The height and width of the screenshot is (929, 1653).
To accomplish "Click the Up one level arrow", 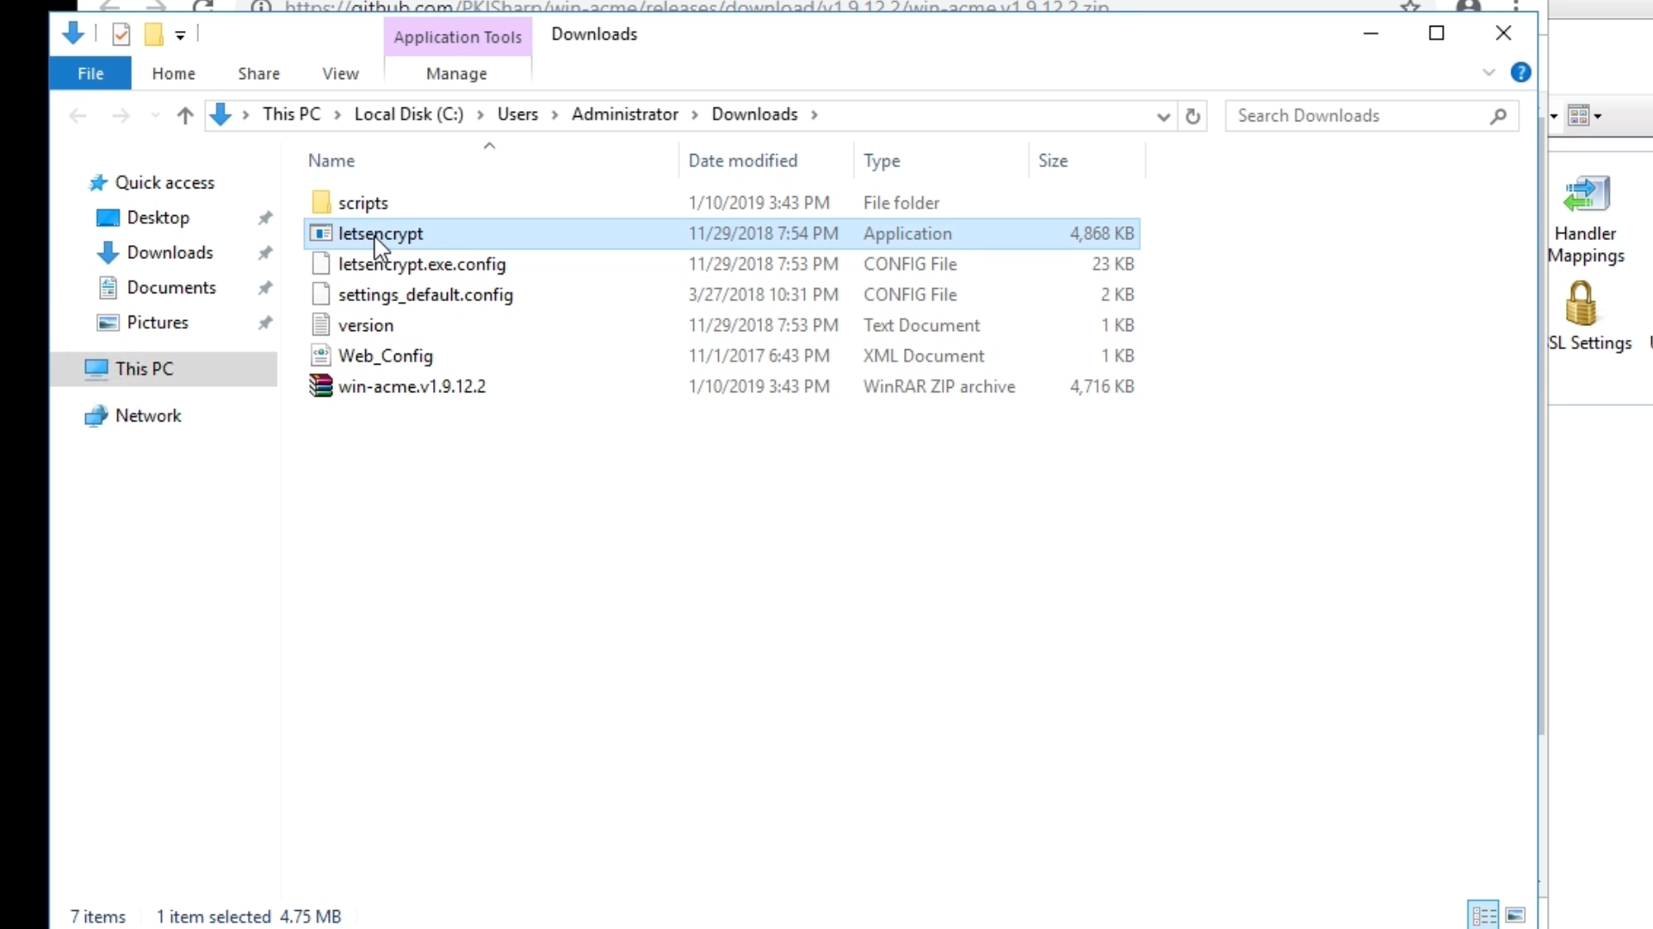I will point(184,116).
